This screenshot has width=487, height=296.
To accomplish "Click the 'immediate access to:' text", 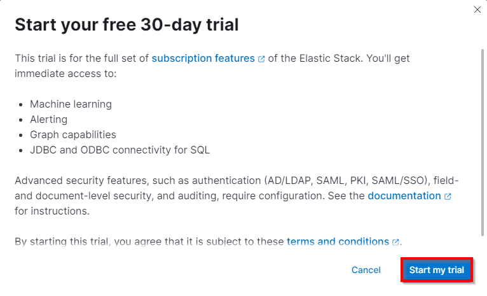I will point(65,74).
